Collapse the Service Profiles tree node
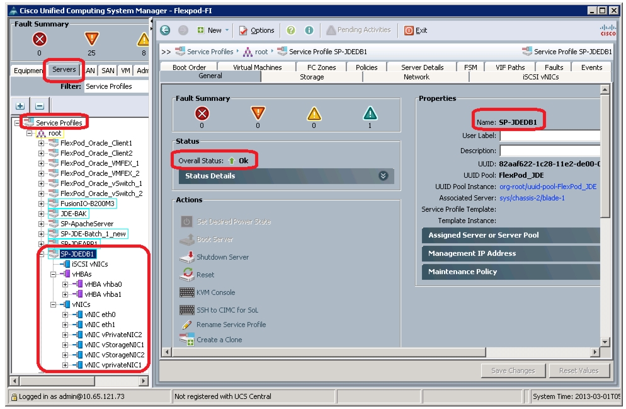Screen dimensions: 626x409 point(17,123)
